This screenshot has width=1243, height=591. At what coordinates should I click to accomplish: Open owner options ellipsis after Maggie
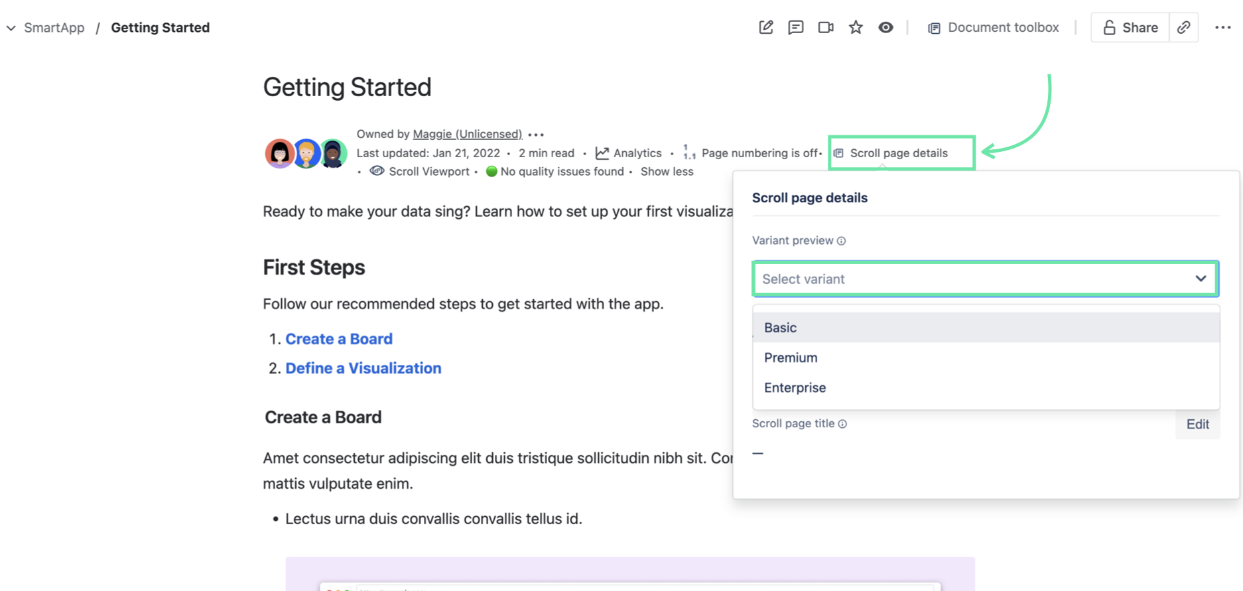click(536, 135)
